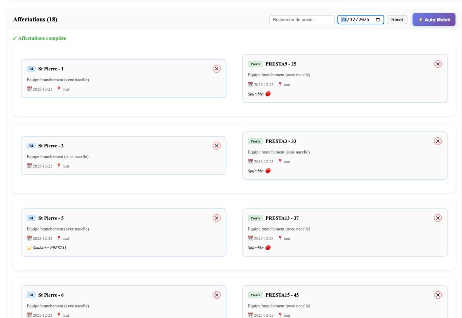Screen dimensions: 462x318
Task: Select the St Pierre - 5 title
Action: click(x=51, y=218)
